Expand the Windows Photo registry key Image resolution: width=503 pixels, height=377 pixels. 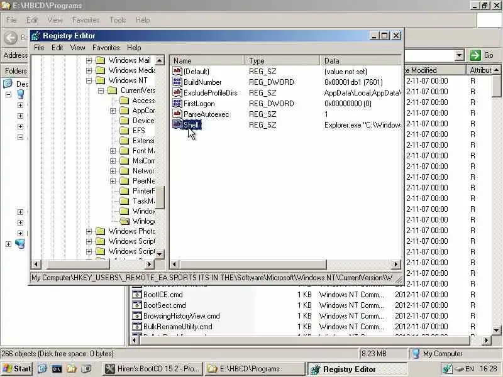(x=89, y=231)
